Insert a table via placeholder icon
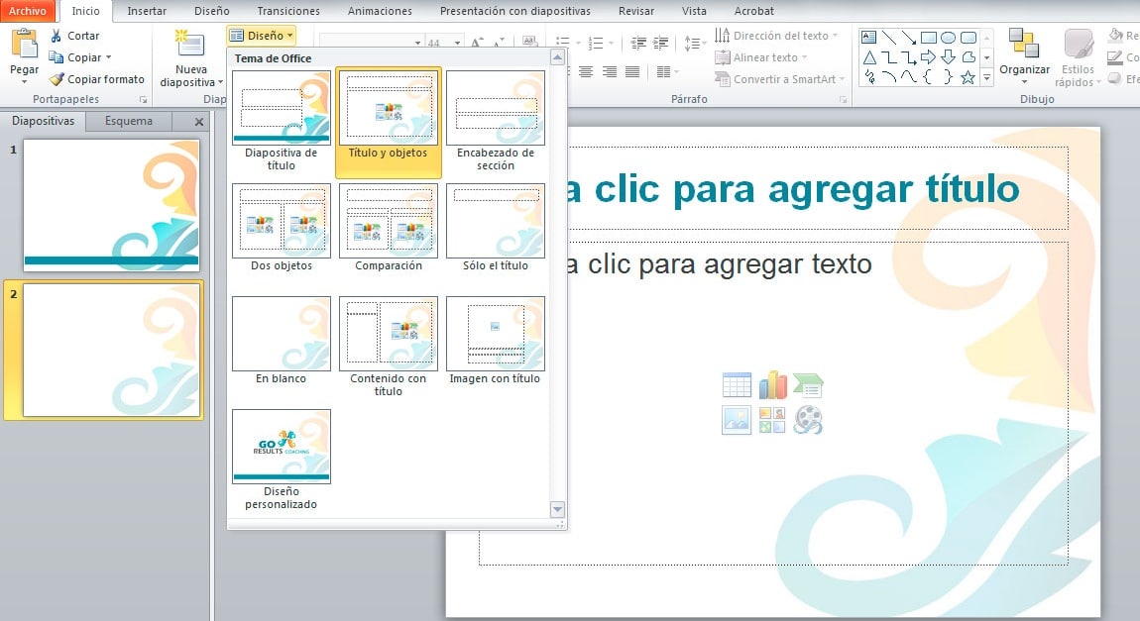 coord(737,385)
